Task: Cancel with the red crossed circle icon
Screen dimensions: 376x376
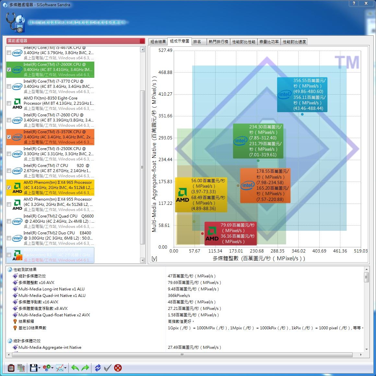Action: point(118,368)
